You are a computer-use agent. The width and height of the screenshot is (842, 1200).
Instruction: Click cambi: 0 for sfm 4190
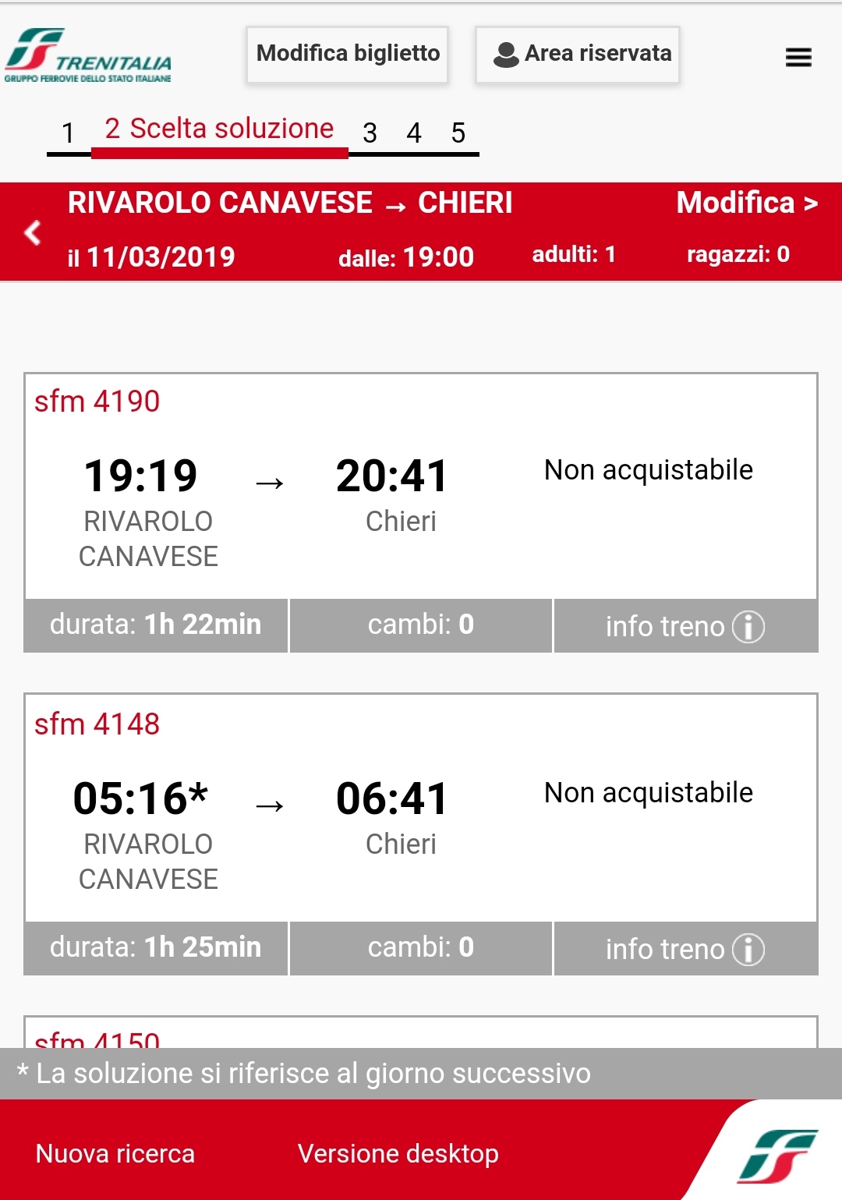(x=421, y=625)
